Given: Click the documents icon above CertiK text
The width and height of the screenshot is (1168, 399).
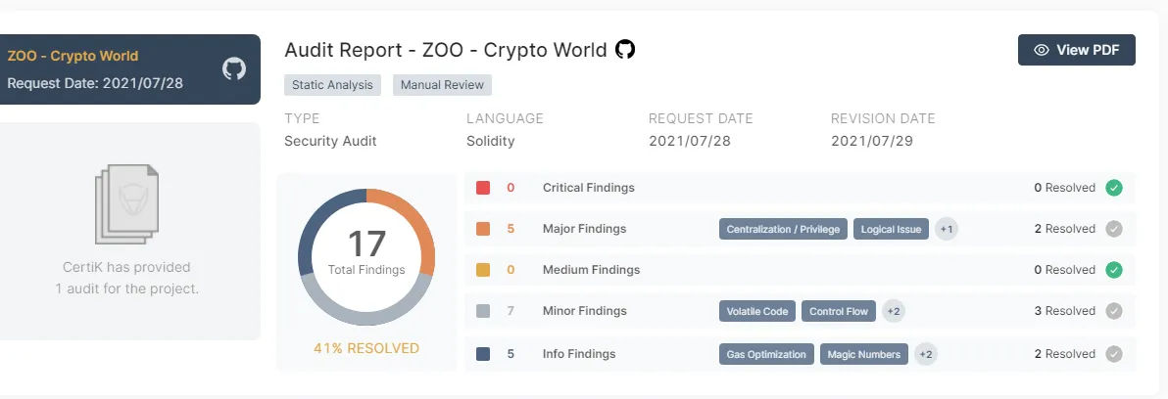Looking at the screenshot, I should click(126, 203).
